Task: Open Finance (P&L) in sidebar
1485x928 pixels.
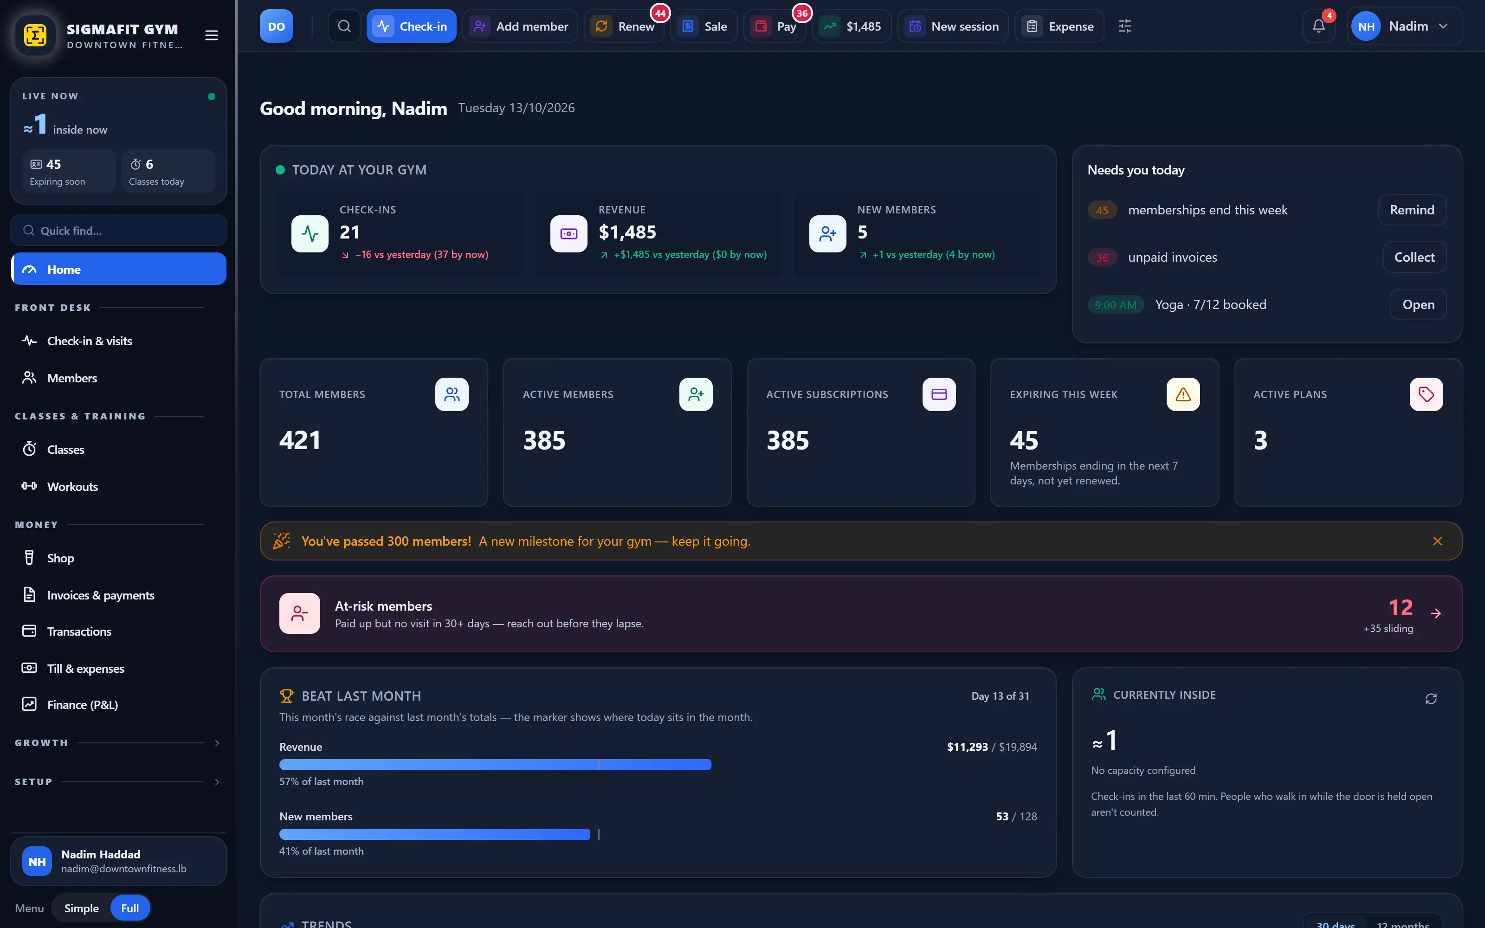Action: [119, 705]
